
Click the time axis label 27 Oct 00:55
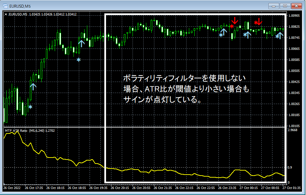[x=270, y=188]
